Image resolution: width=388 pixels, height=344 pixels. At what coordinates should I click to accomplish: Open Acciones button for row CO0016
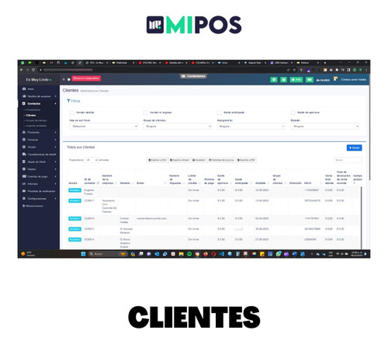[x=74, y=218]
